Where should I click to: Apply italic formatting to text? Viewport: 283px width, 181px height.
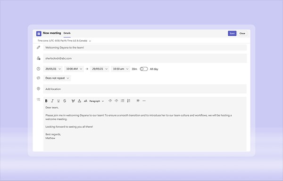pos(52,101)
